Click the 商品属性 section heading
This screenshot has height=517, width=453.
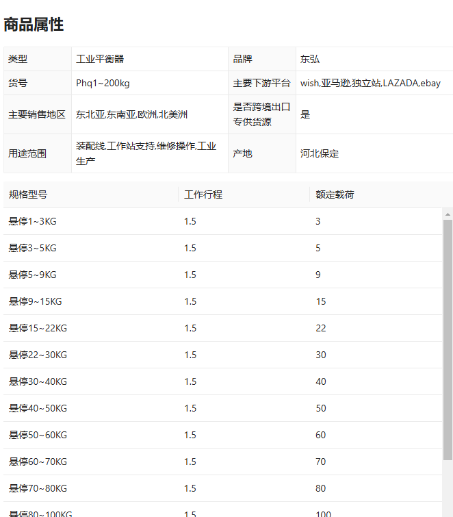tap(34, 25)
